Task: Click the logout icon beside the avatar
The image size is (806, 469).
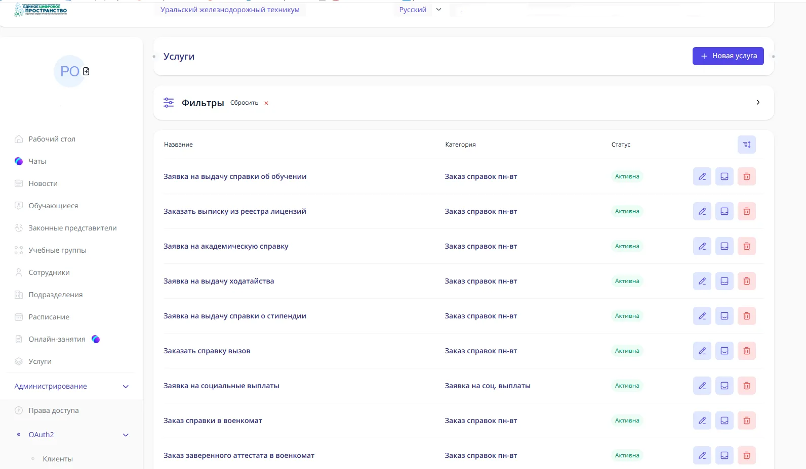Action: coord(86,71)
